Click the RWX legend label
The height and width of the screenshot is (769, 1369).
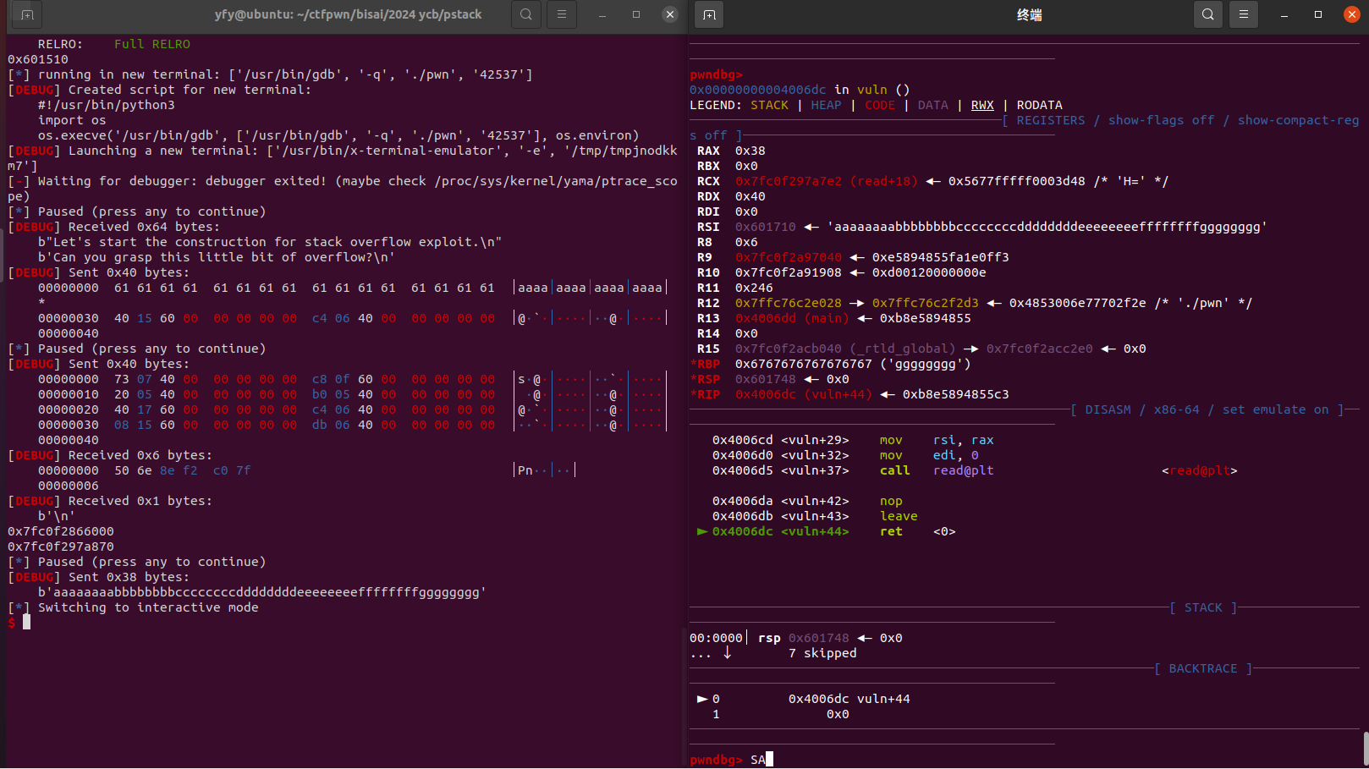[x=982, y=105]
